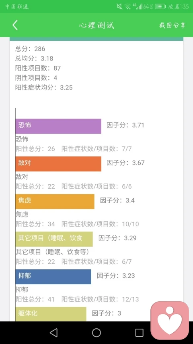
Task: Tap Android recent apps square
Action: pos(139,333)
